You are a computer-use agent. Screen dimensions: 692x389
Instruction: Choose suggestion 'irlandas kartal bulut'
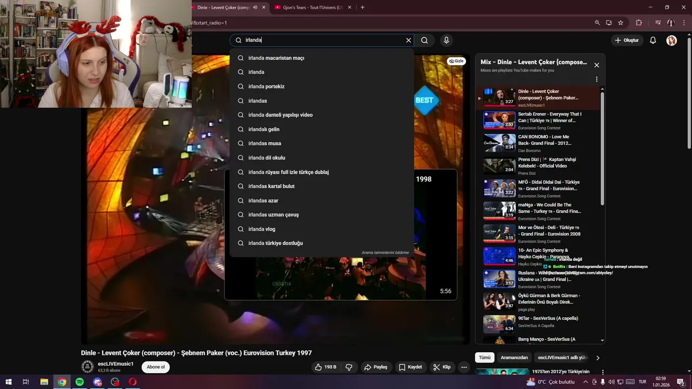tap(322, 186)
